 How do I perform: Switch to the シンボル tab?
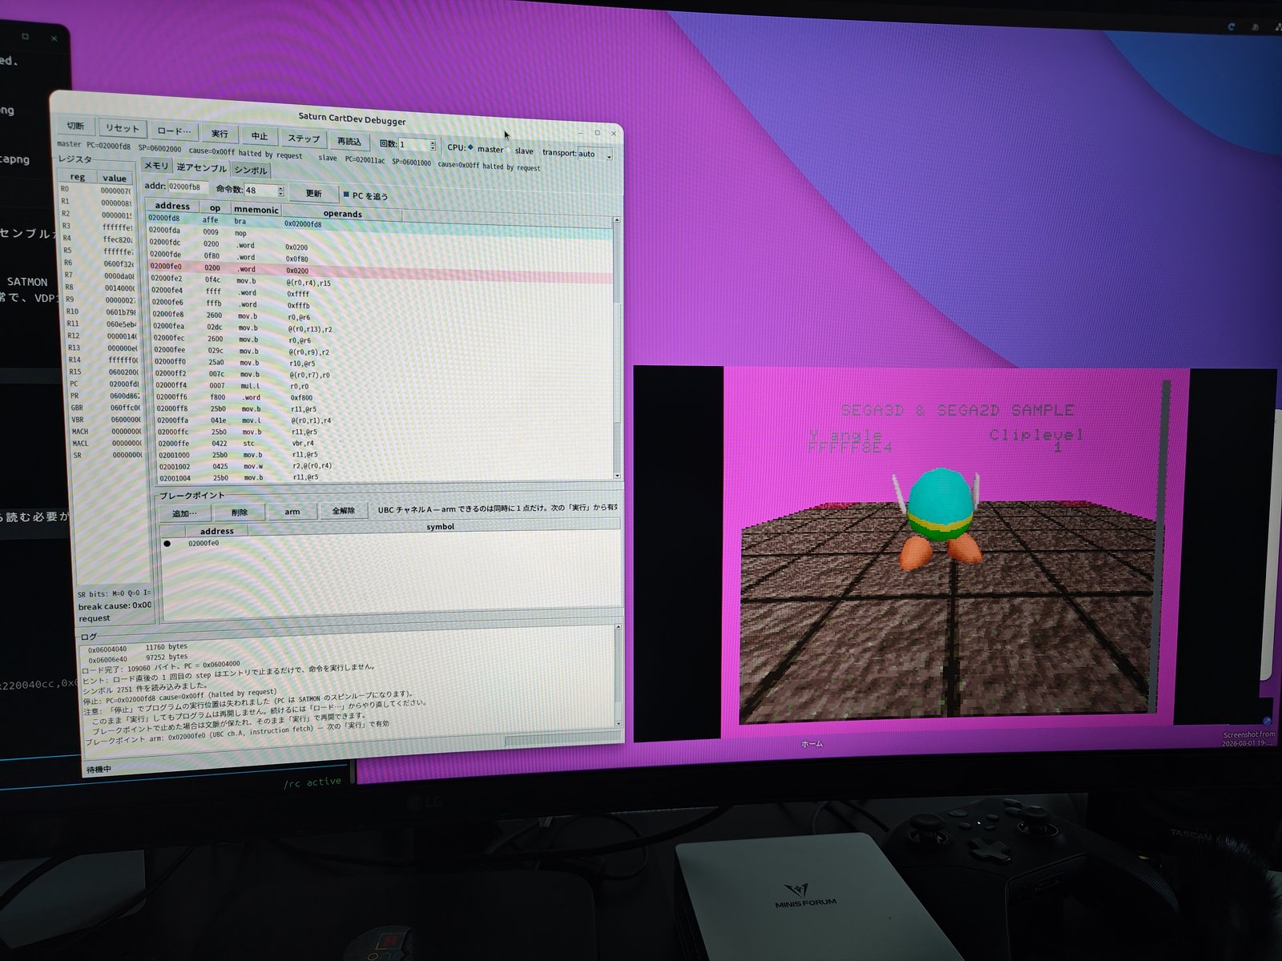250,171
